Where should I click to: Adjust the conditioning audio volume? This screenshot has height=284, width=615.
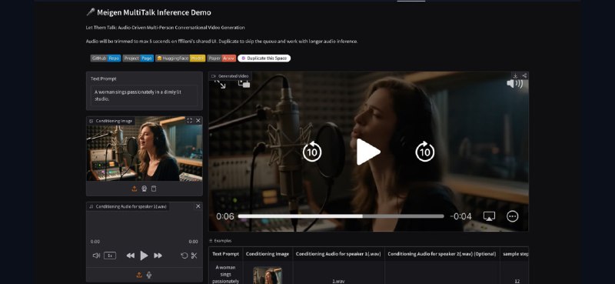tap(96, 256)
